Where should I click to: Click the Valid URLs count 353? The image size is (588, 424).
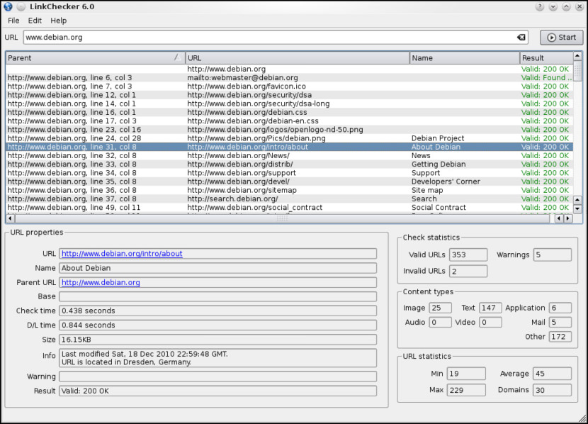(468, 255)
